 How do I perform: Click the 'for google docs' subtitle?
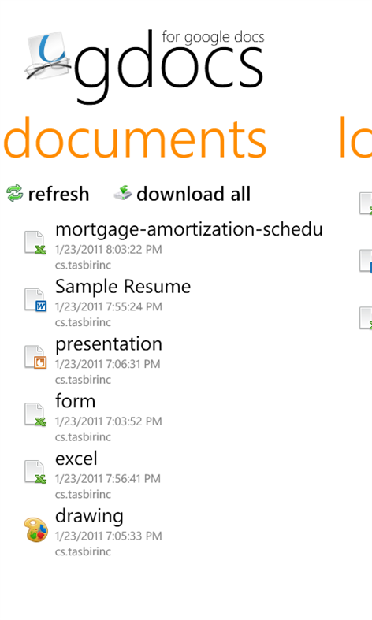pyautogui.click(x=213, y=37)
